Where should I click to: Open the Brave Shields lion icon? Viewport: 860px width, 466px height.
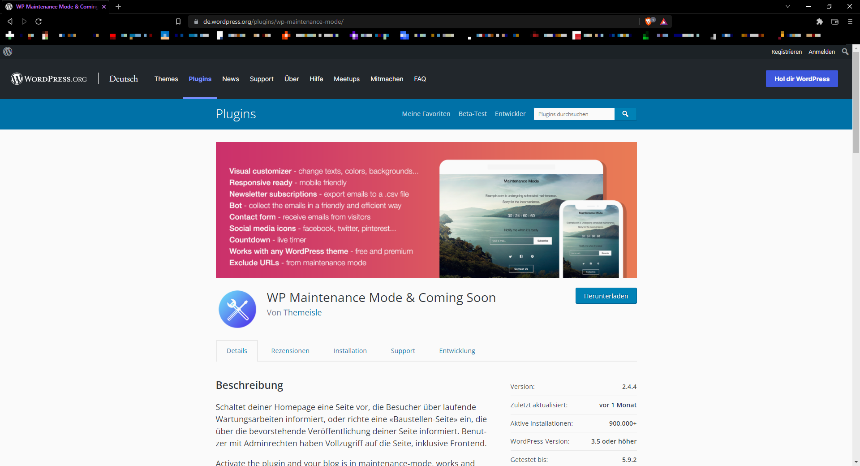(649, 22)
